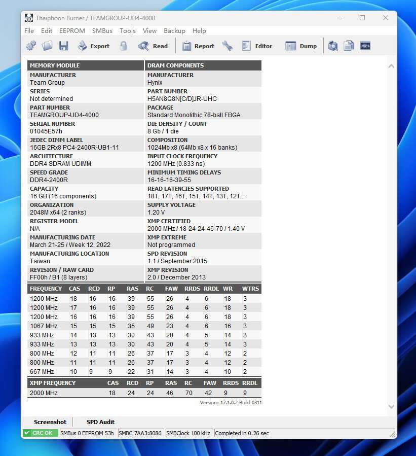Open the EEPROM menu
Image resolution: width=416 pixels, height=456 pixels.
tap(72, 30)
